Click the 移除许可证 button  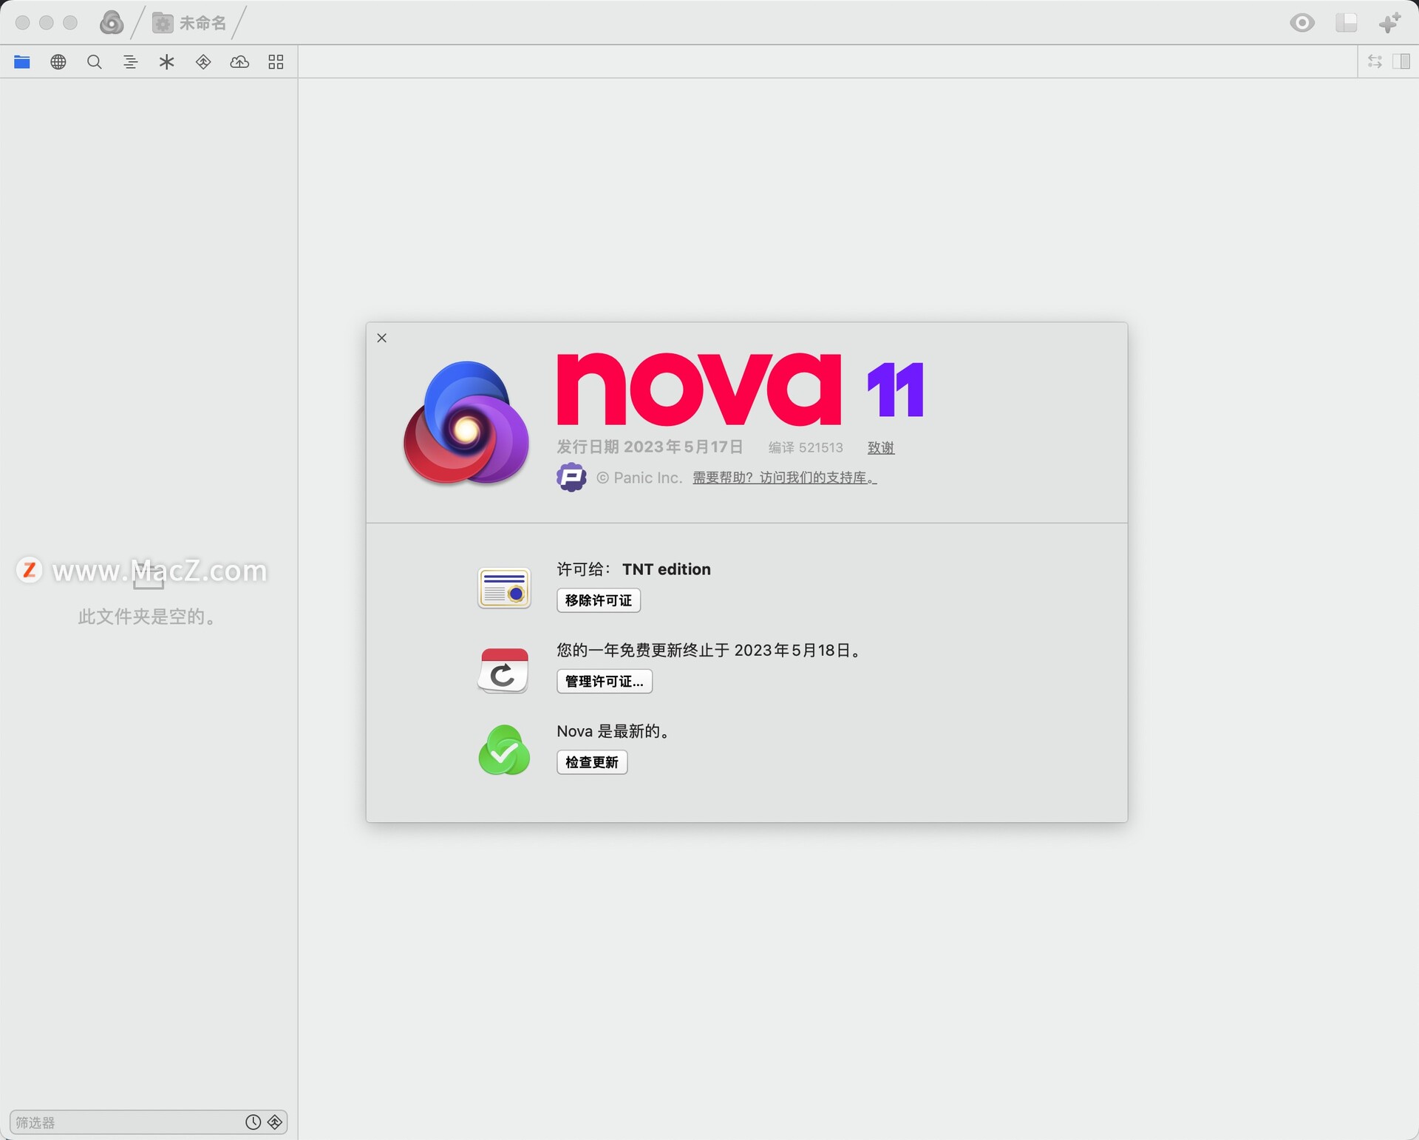pyautogui.click(x=599, y=600)
